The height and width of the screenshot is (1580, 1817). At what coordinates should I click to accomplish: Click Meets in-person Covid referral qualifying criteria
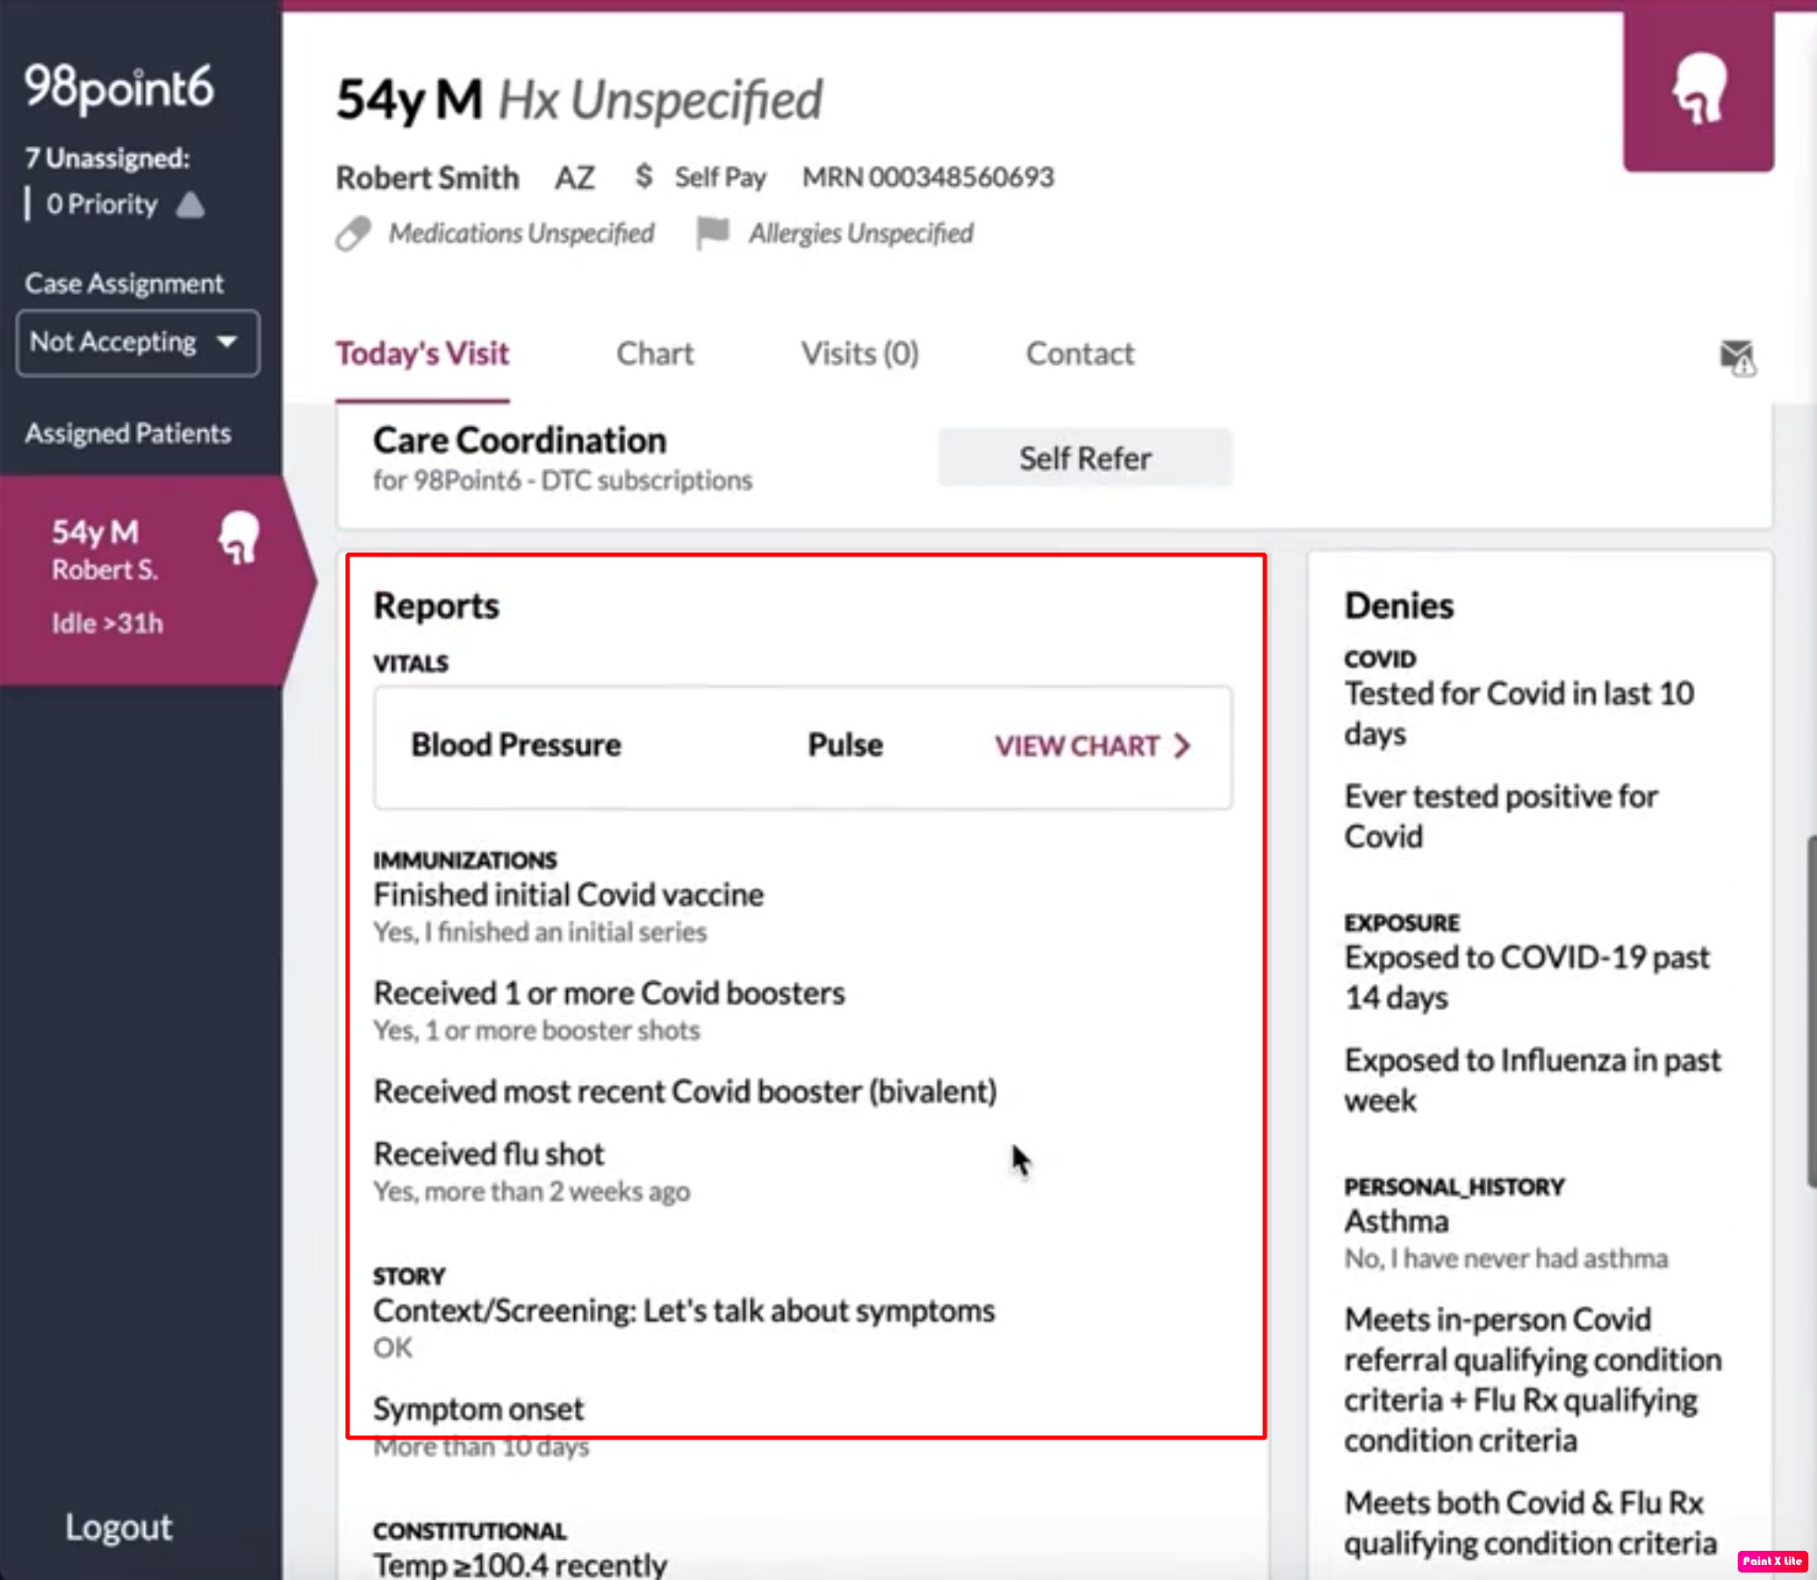tap(1533, 1380)
